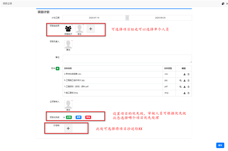Click the .dwg file name in attachments
This screenshot has width=228, height=151.
click(71, 93)
